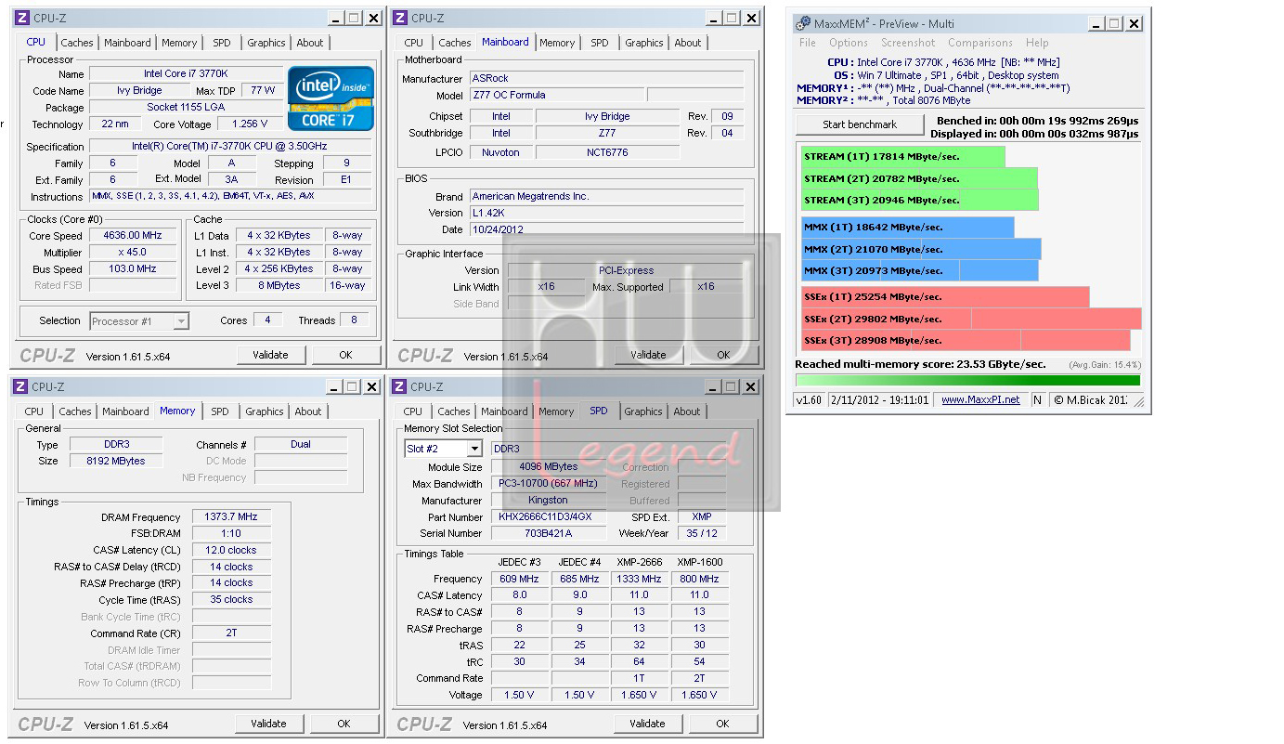Click OK in the Memory-tab CPU-Z window

pyautogui.click(x=344, y=724)
